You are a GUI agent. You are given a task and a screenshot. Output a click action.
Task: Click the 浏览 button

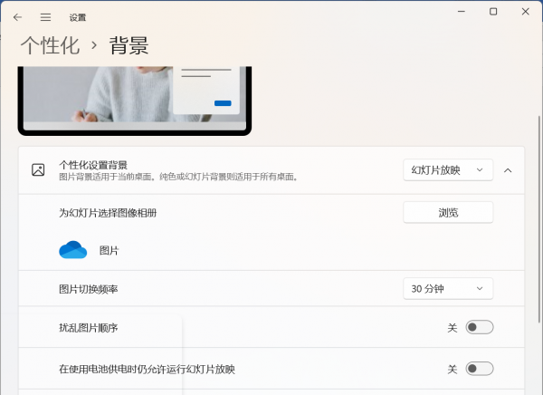tap(448, 212)
